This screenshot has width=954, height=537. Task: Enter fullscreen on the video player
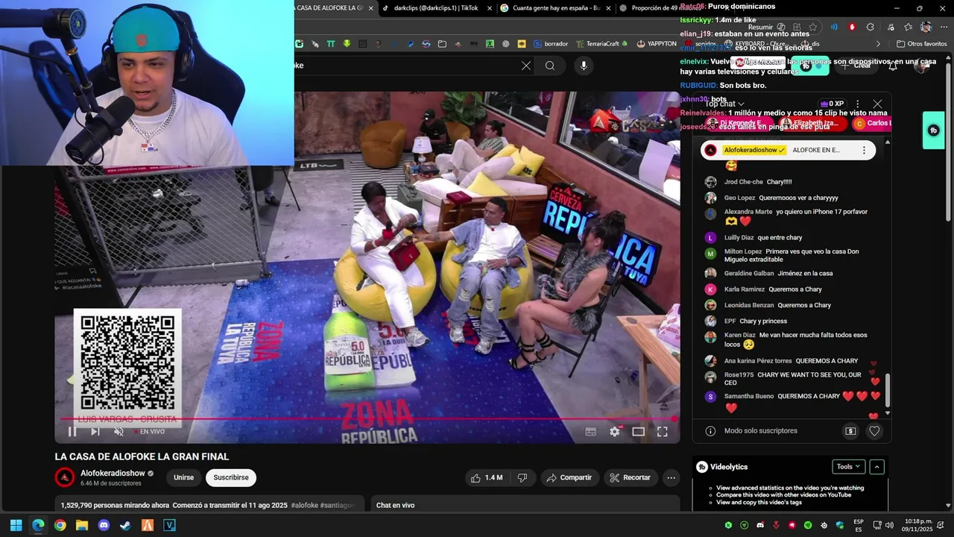[x=663, y=431]
